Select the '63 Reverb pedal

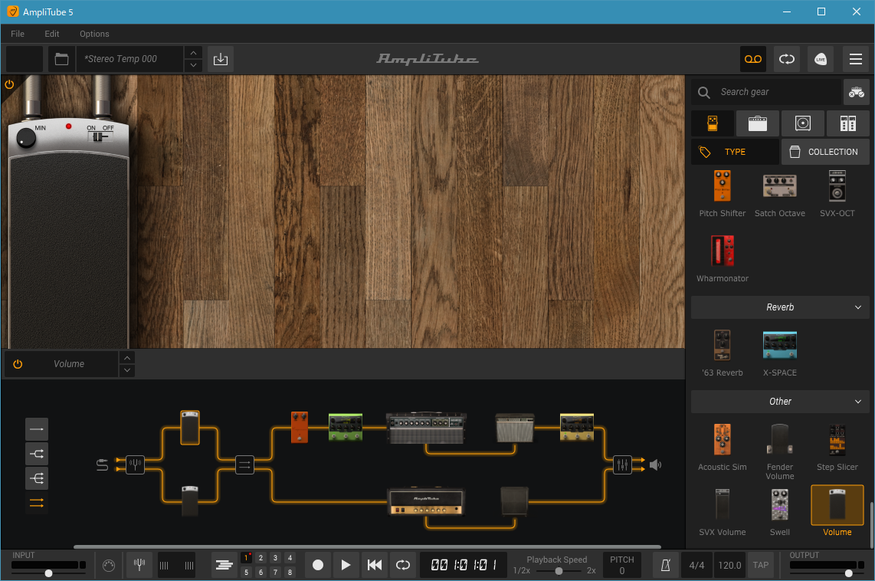[x=722, y=353]
